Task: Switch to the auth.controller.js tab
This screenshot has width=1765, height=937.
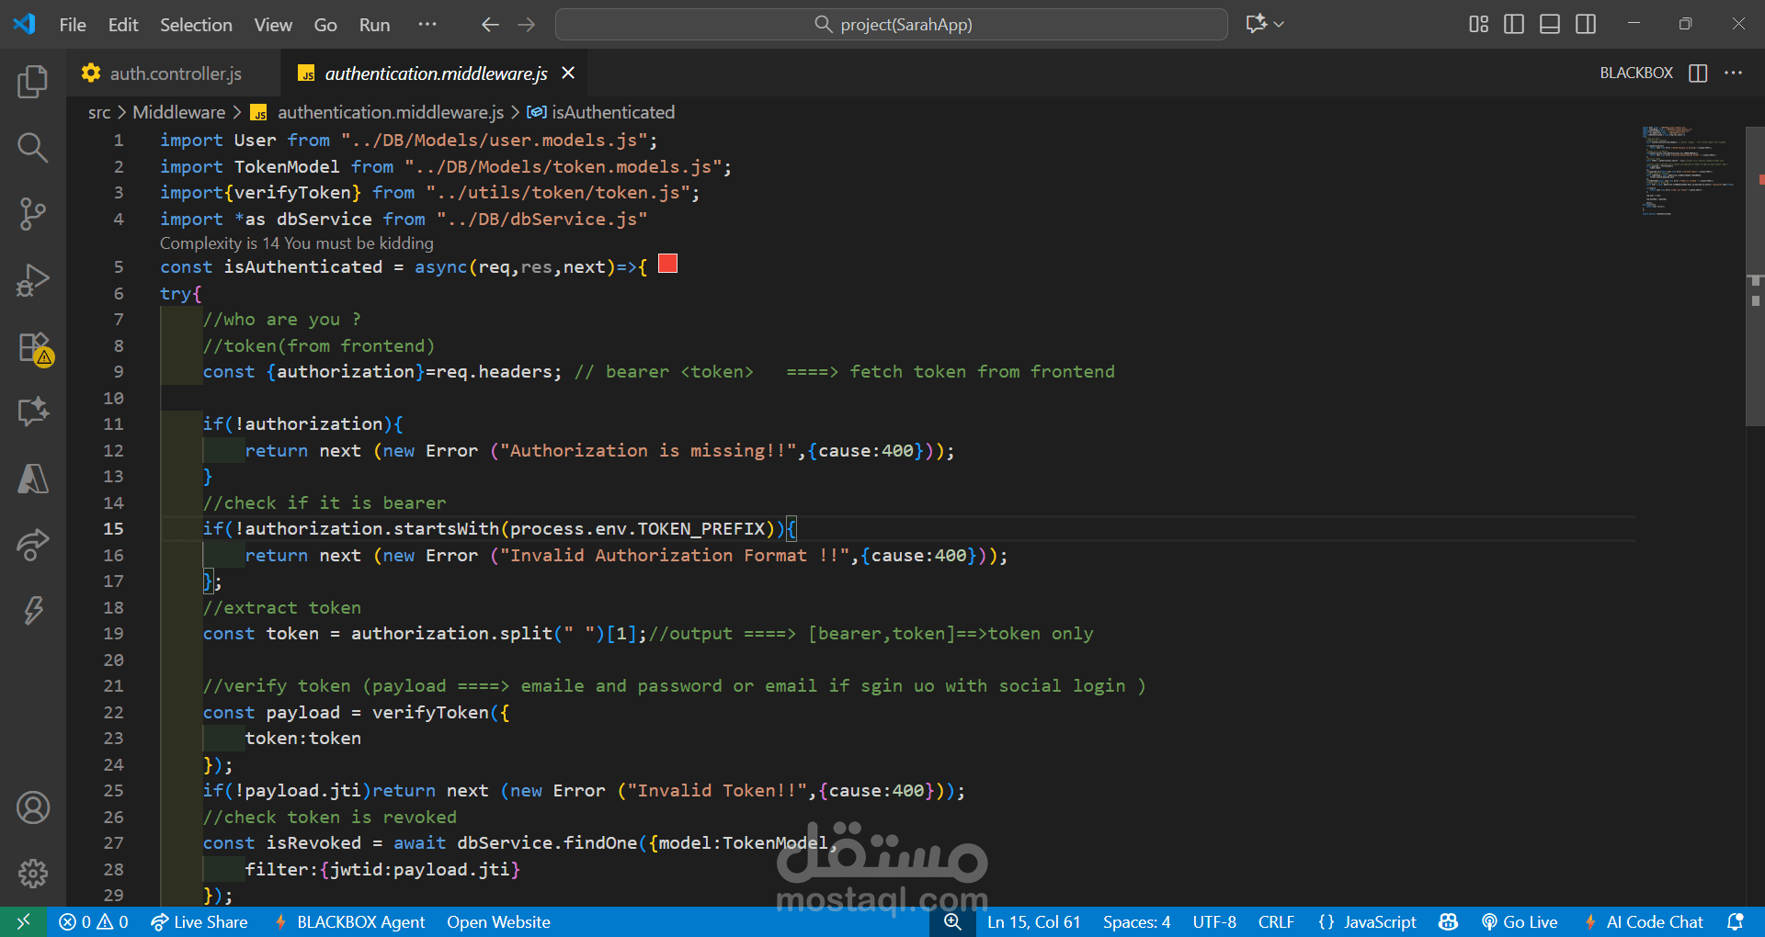Action: point(175,73)
